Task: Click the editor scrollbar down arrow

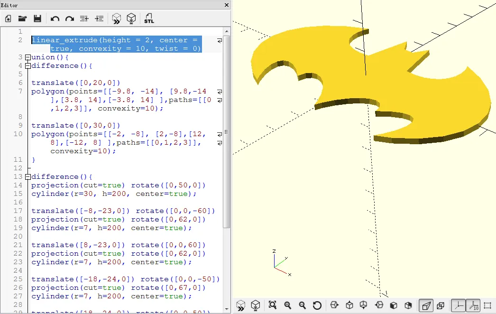Action: 227,309
